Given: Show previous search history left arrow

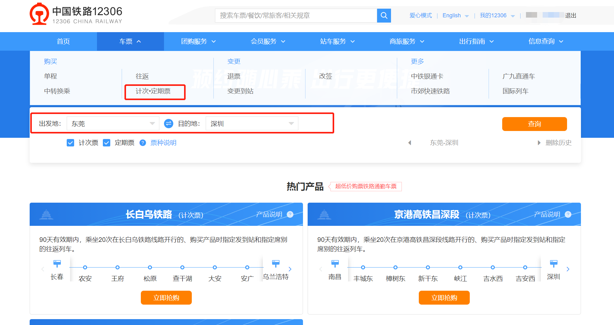Looking at the screenshot, I should 410,143.
